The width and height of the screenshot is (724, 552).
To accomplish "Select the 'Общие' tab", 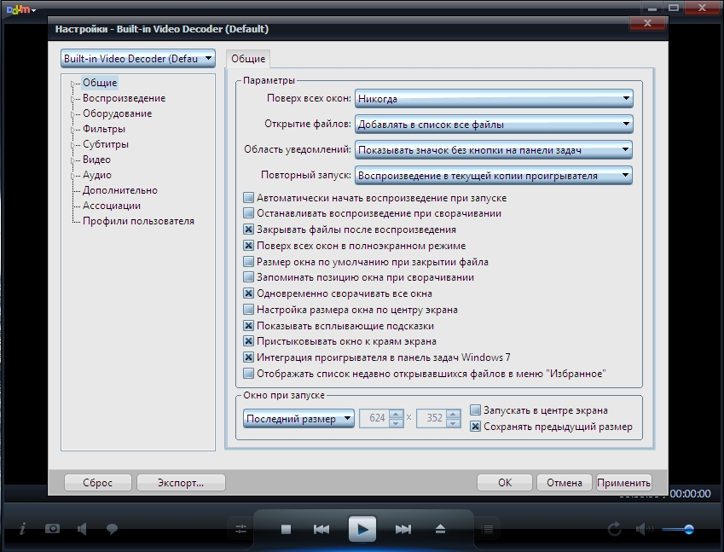I will [248, 59].
